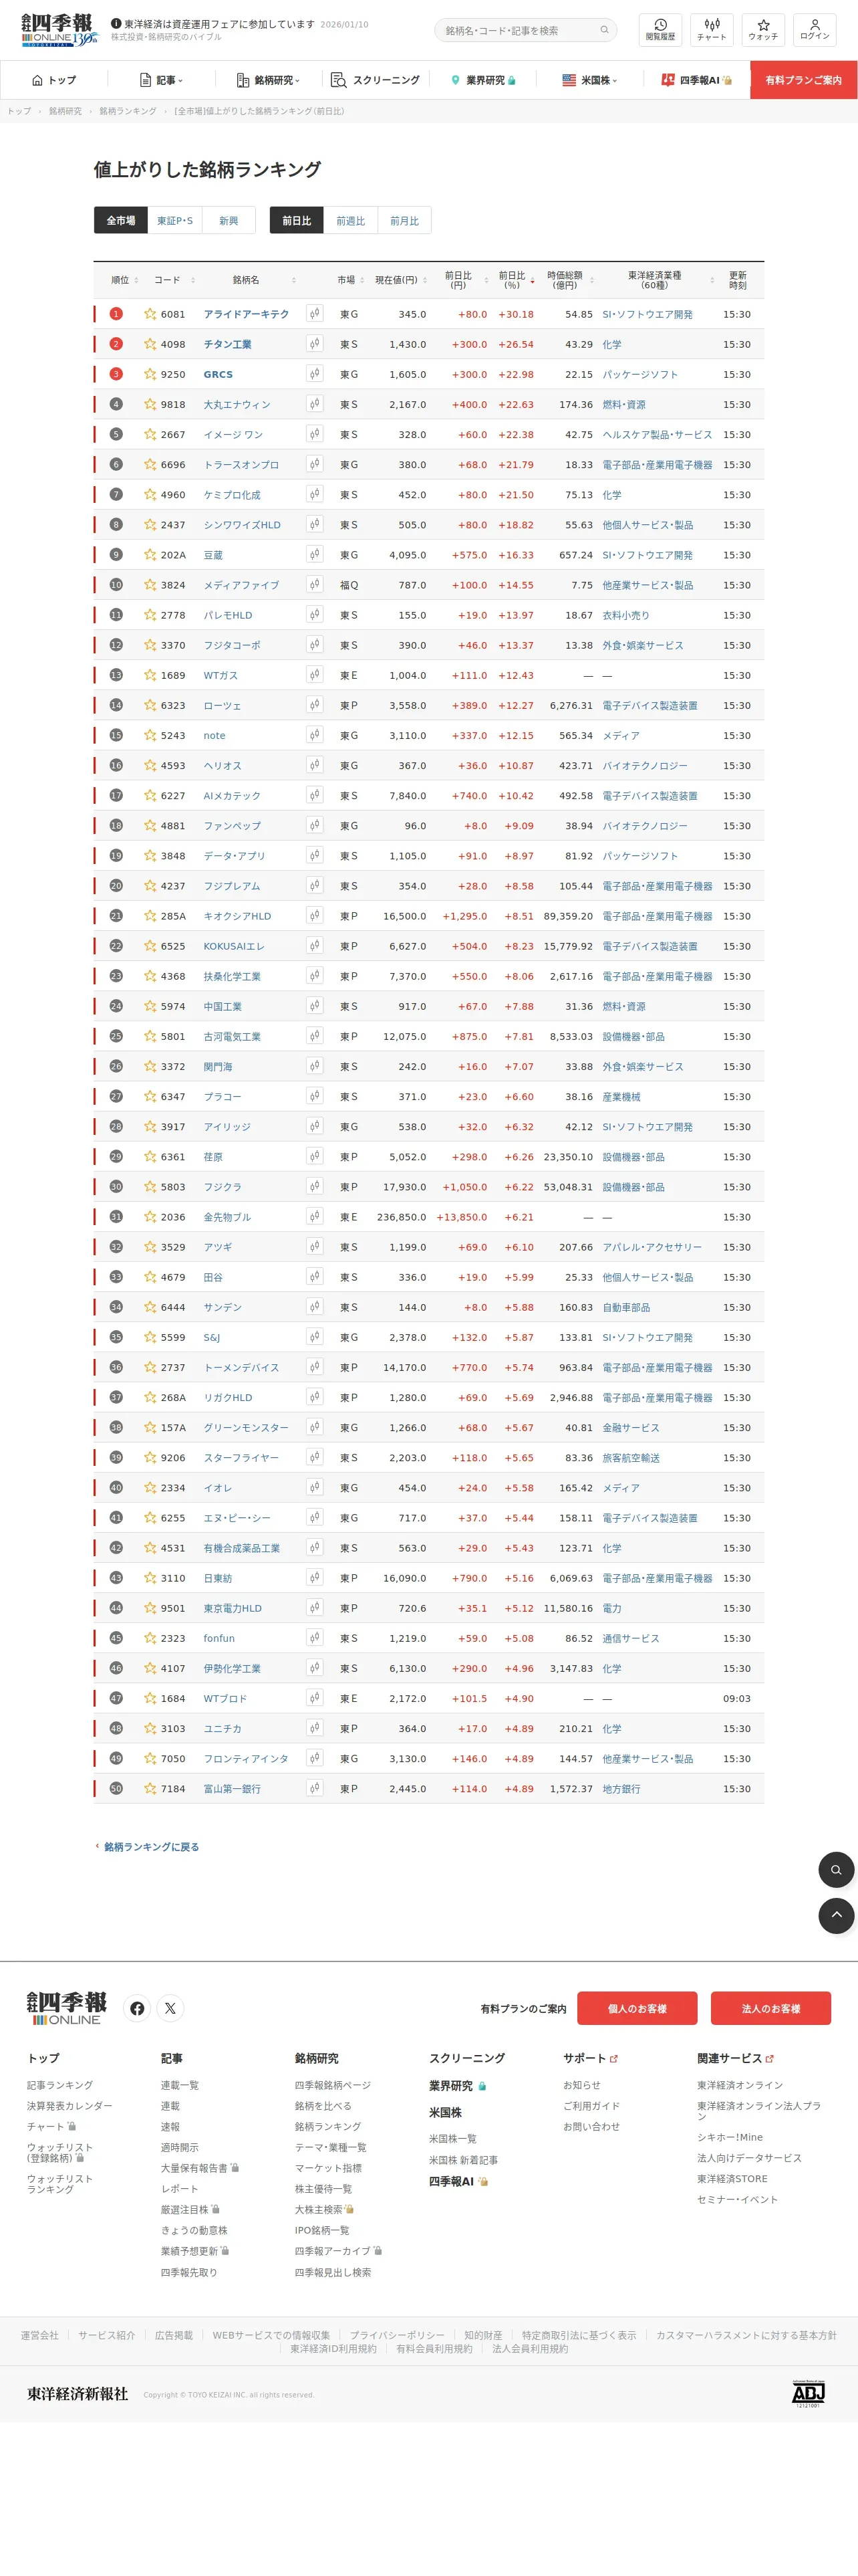Click the ログイン user icon

pyautogui.click(x=814, y=30)
